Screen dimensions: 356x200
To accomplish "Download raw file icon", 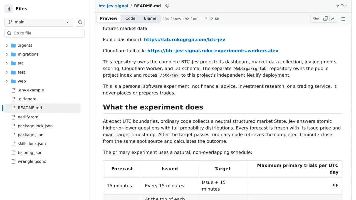I will pyautogui.click(x=333, y=19).
